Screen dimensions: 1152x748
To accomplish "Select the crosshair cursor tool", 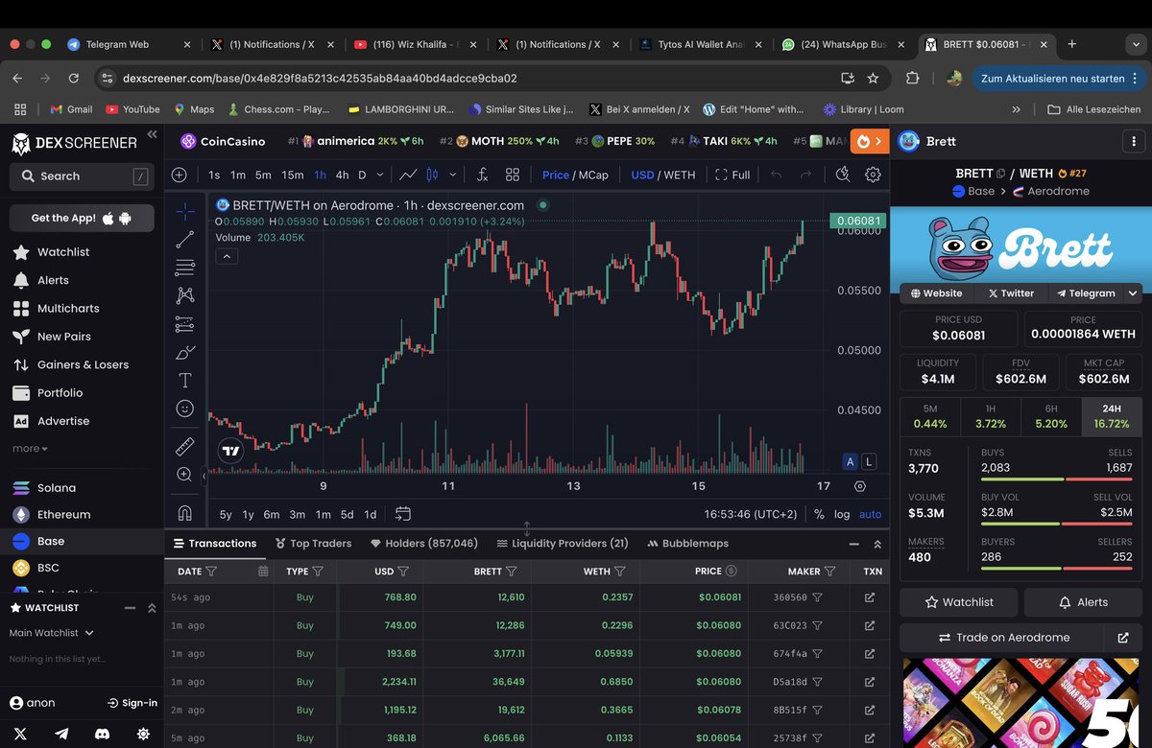I will pos(185,211).
